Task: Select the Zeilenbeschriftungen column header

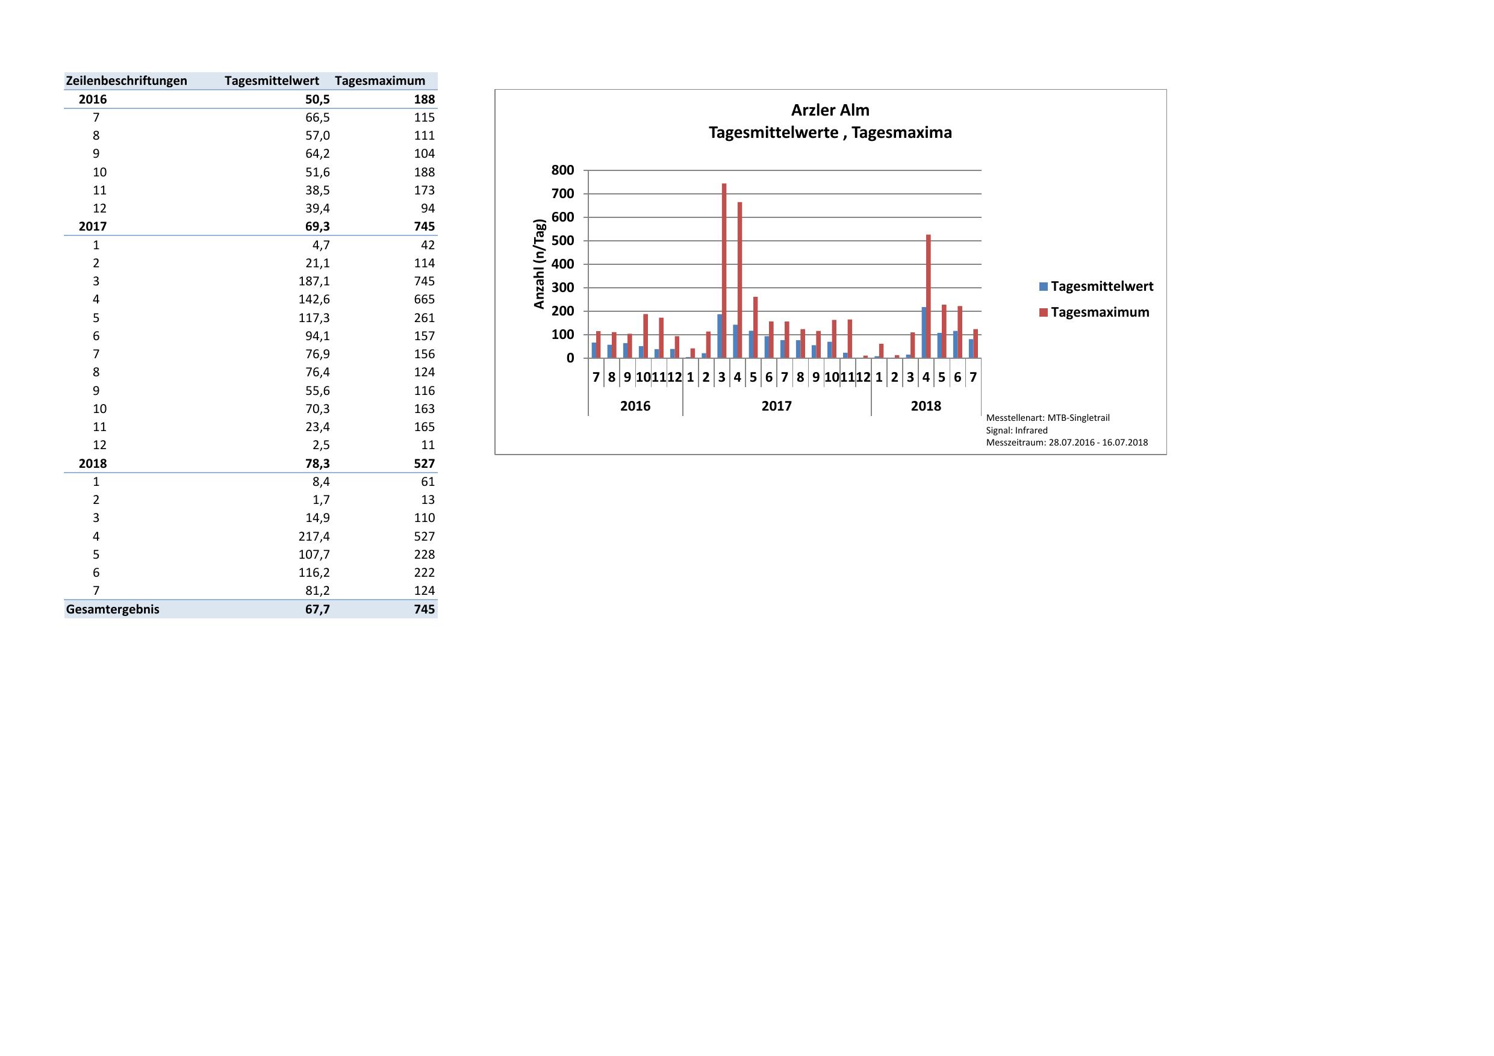Action: pyautogui.click(x=126, y=81)
